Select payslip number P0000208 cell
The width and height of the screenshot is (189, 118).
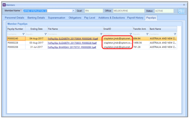(x=16, y=47)
